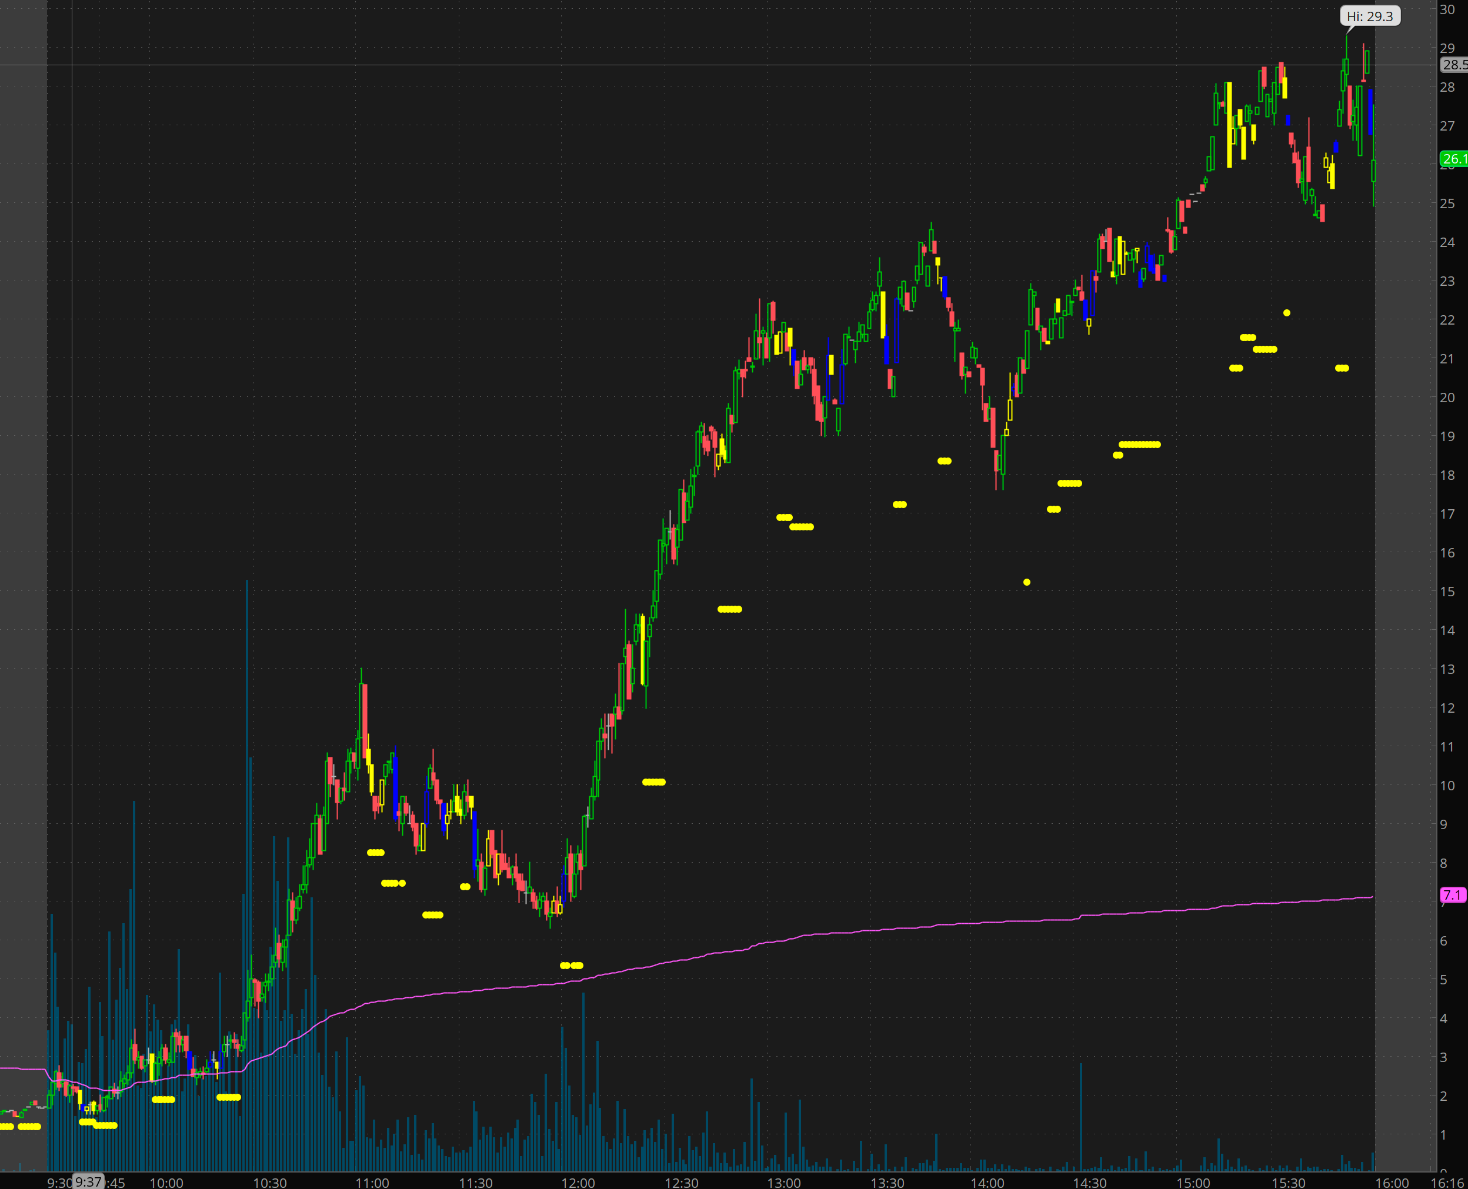Click the 20 price axis label
This screenshot has width=1468, height=1189.
tap(1447, 398)
